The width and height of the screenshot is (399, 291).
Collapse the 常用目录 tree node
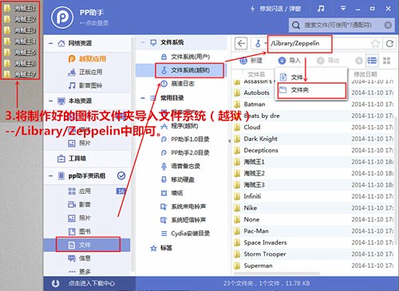click(x=143, y=98)
